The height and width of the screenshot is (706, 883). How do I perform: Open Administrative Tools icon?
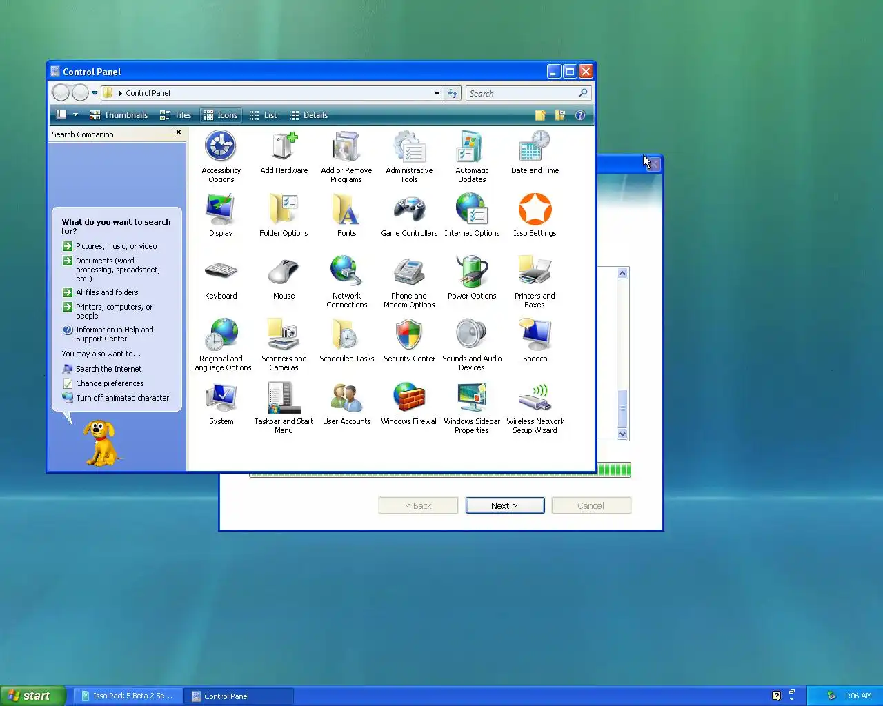click(409, 157)
